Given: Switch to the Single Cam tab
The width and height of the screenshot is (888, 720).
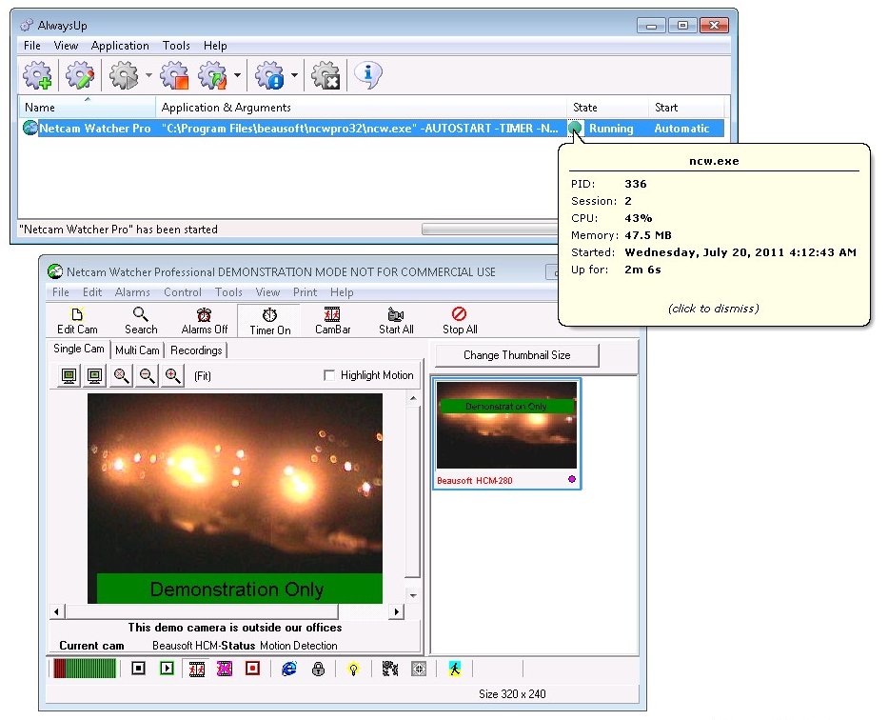Looking at the screenshot, I should (79, 349).
